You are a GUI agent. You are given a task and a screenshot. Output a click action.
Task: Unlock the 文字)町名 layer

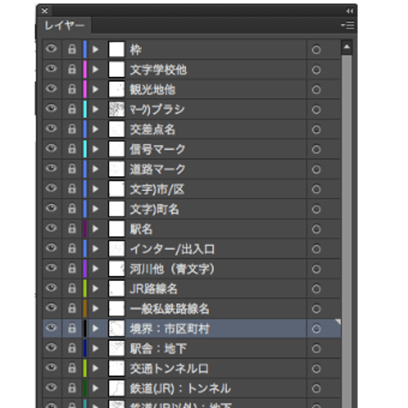pos(72,209)
